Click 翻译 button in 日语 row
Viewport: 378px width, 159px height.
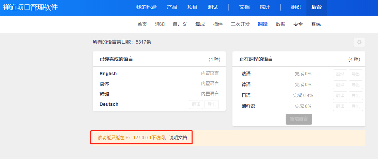click(340, 96)
